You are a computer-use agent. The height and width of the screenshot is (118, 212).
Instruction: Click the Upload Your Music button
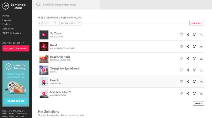16,49
